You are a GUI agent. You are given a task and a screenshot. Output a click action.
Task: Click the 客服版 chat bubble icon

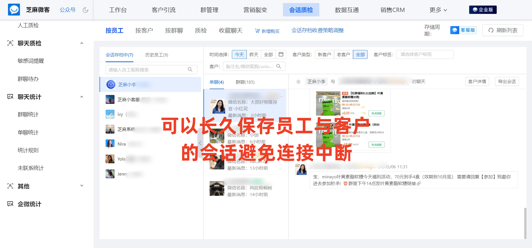tap(454, 30)
